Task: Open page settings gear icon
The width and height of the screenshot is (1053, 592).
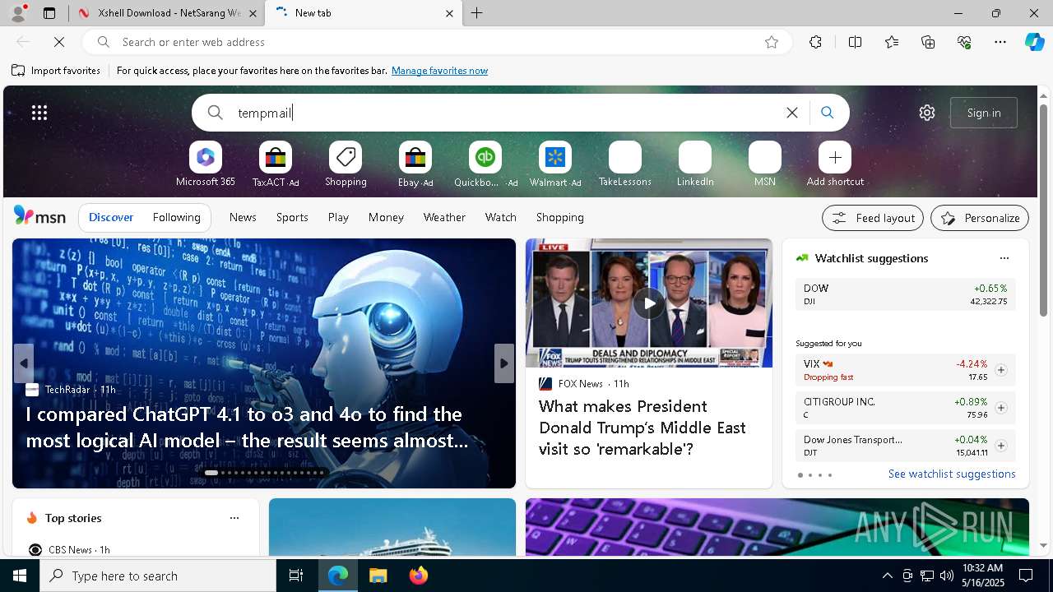Action: (927, 113)
